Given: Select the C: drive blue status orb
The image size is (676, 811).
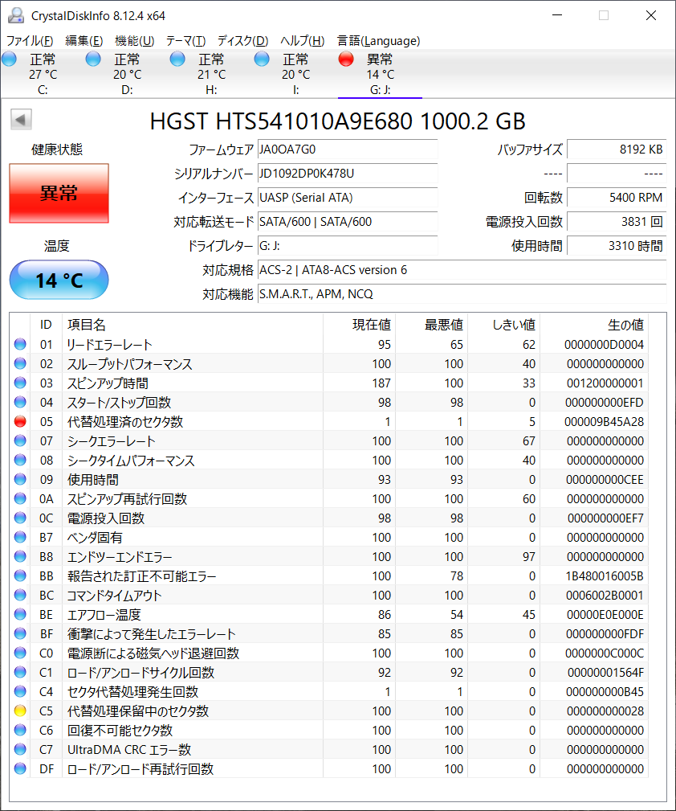Looking at the screenshot, I should point(10,59).
